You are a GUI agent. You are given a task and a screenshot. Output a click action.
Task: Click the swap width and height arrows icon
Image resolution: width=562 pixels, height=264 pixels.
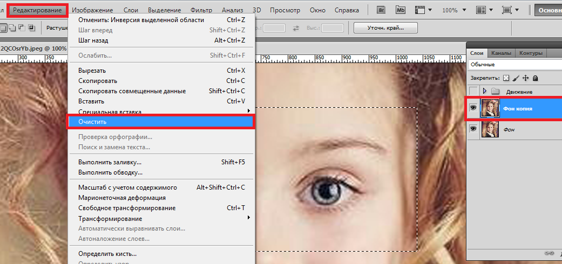296,28
